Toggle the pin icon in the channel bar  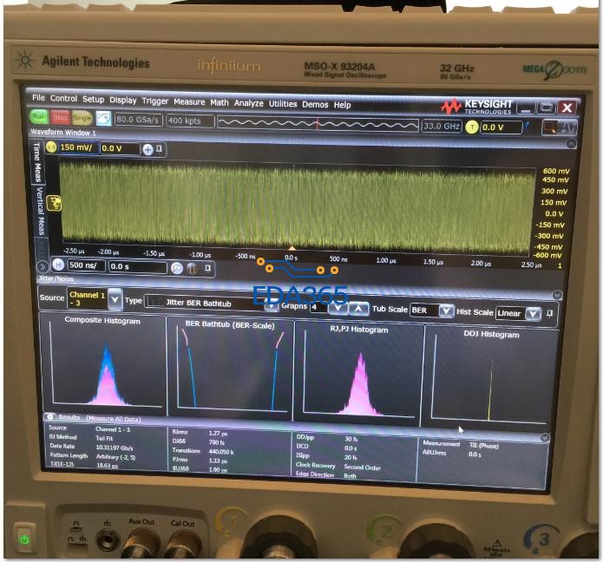[x=160, y=149]
